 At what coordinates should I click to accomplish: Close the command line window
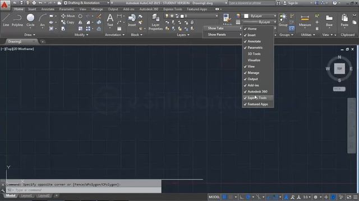3,185
